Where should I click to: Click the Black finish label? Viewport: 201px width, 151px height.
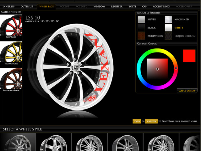151,28
